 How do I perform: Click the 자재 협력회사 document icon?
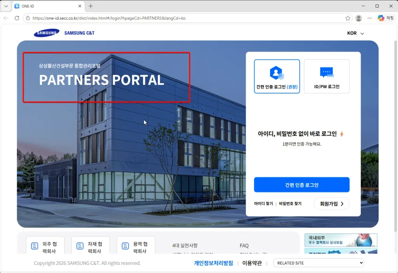coord(80,246)
